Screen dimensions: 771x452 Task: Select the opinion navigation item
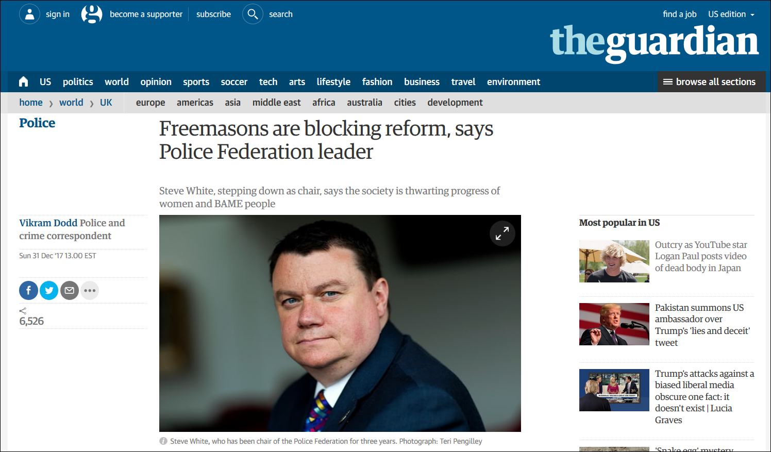point(156,81)
